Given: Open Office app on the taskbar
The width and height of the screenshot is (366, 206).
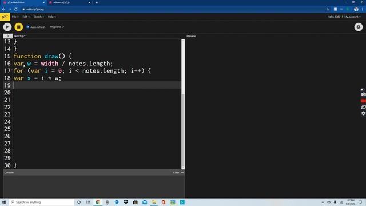Looking at the screenshot, I should 164,202.
